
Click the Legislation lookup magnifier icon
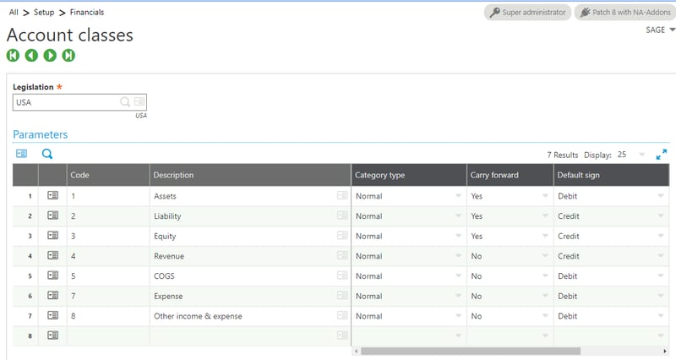point(125,102)
